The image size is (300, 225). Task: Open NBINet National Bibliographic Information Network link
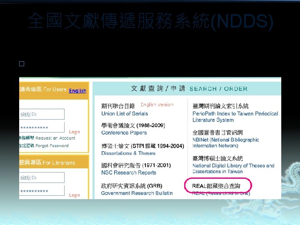(225, 143)
